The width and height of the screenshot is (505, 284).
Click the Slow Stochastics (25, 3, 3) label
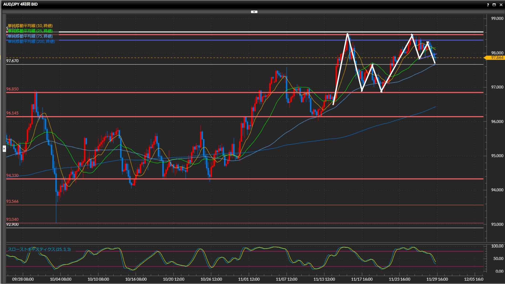pos(39,249)
